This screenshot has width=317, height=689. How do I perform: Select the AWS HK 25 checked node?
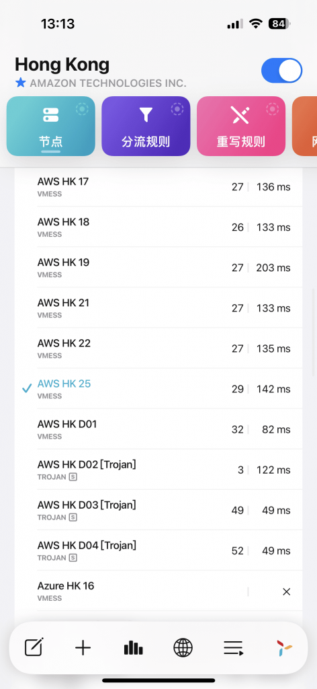[158, 389]
